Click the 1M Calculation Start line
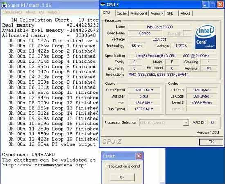Viewport: 225px width, 184px height. pyautogui.click(x=55, y=20)
